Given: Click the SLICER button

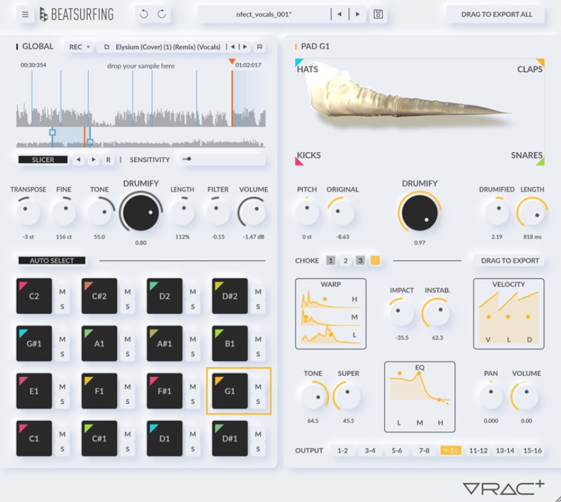Looking at the screenshot, I should coord(43,159).
